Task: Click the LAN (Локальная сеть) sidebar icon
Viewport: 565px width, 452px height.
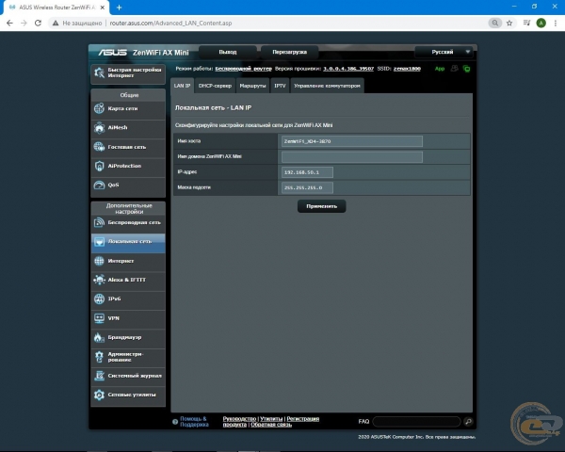Action: point(99,241)
